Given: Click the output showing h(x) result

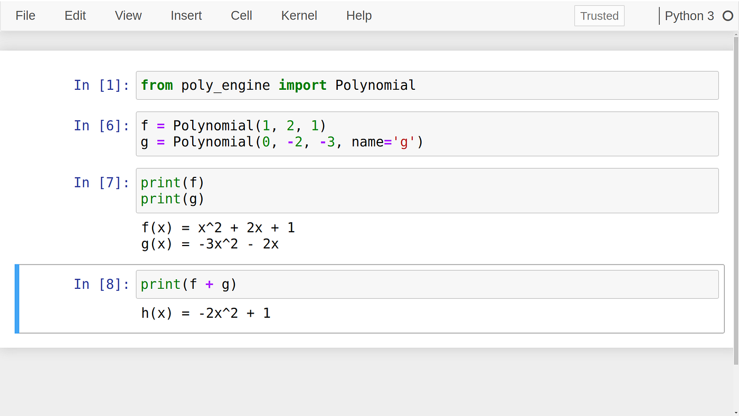Looking at the screenshot, I should coord(205,313).
